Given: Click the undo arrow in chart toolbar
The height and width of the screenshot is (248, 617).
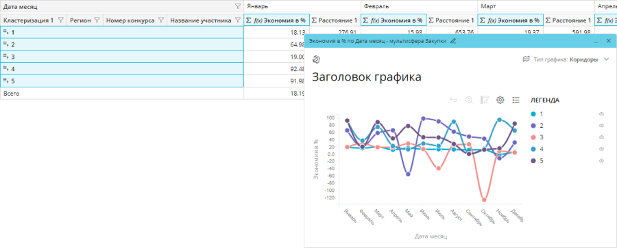Looking at the screenshot, I should [x=453, y=100].
